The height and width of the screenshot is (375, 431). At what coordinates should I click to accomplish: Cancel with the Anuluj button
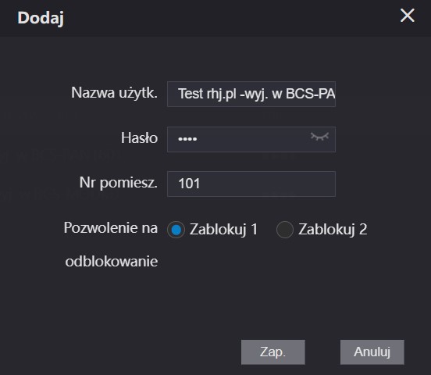click(372, 352)
